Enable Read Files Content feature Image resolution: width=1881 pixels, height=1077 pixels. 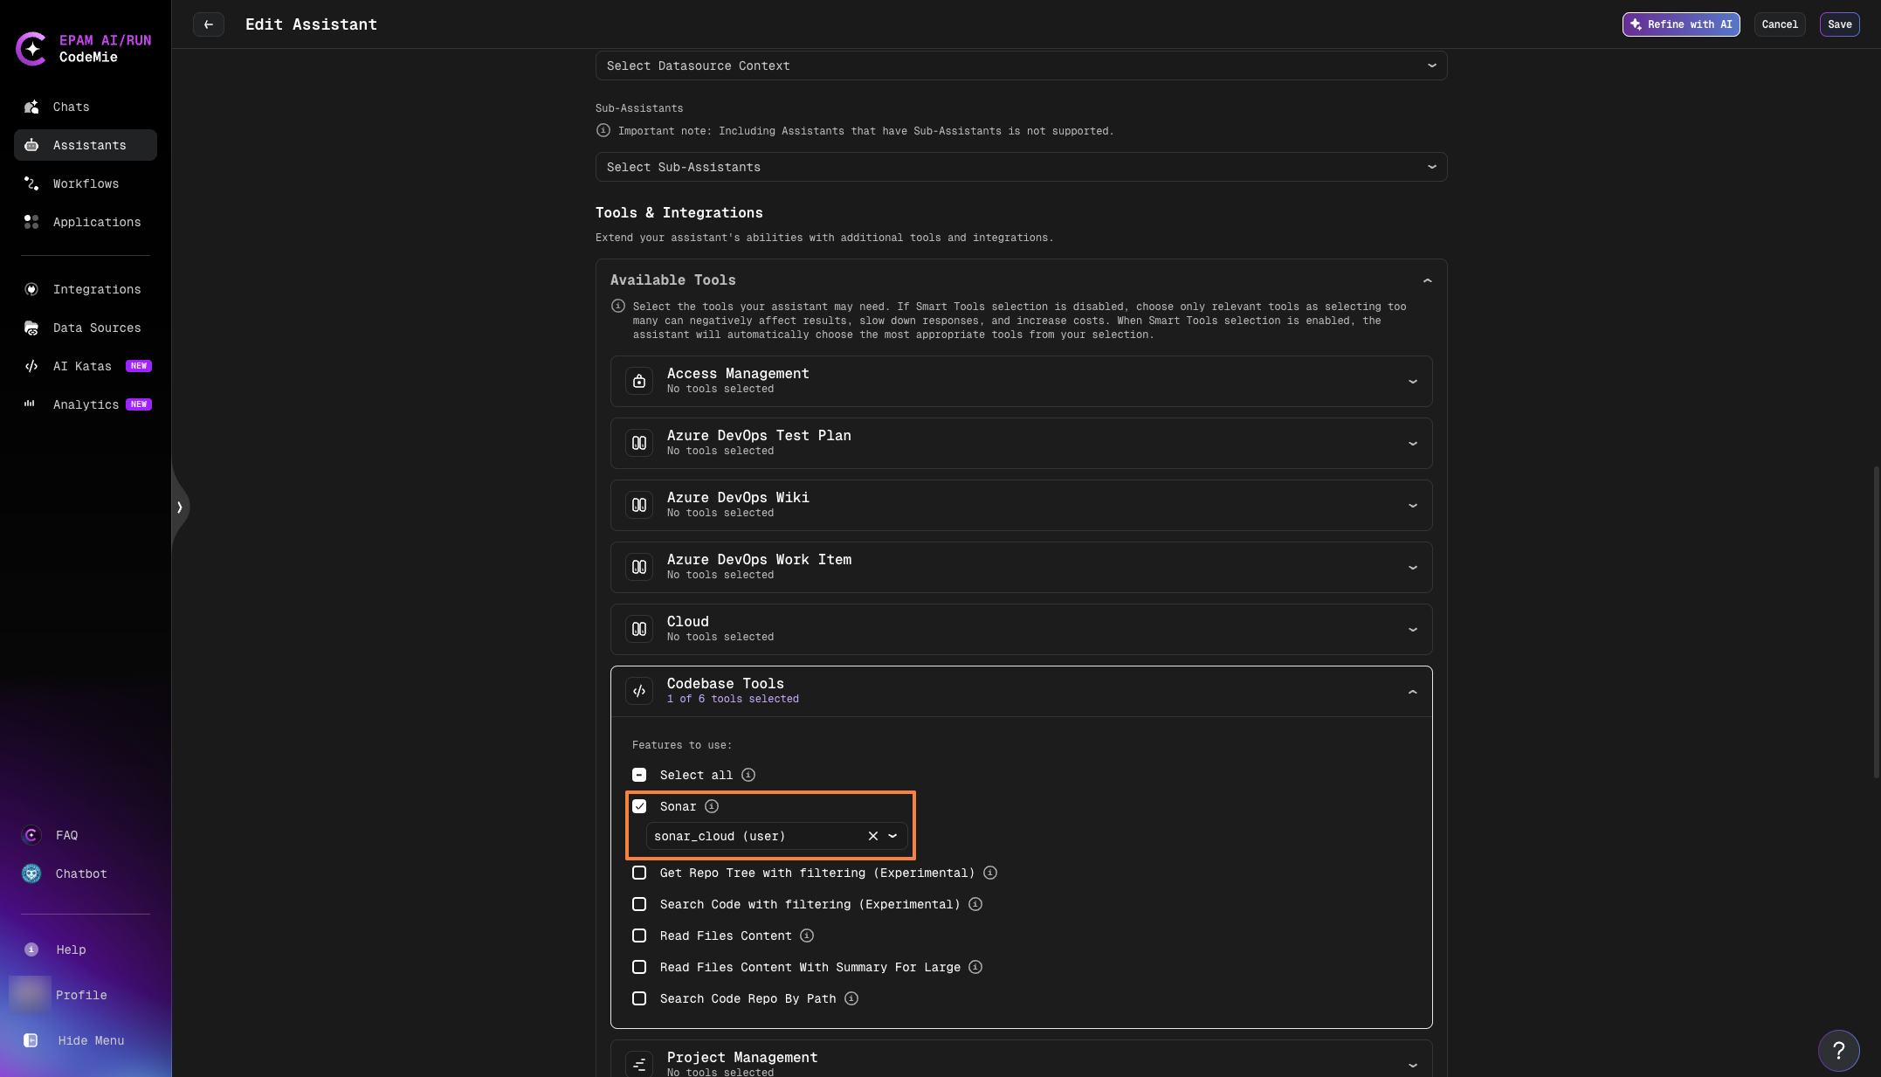click(x=639, y=935)
